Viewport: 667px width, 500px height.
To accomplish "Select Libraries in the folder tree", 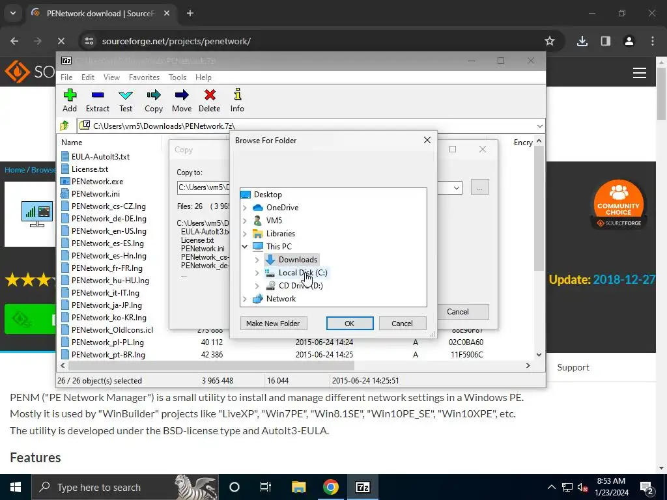I will (274, 234).
